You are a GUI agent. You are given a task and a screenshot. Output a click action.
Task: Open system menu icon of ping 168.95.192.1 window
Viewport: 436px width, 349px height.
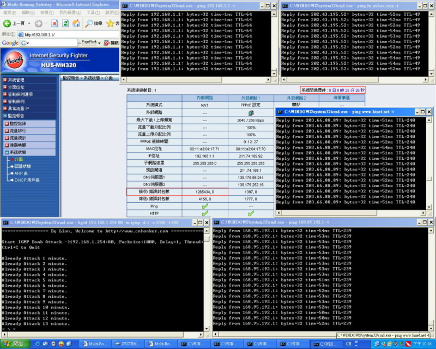pyautogui.click(x=216, y=222)
